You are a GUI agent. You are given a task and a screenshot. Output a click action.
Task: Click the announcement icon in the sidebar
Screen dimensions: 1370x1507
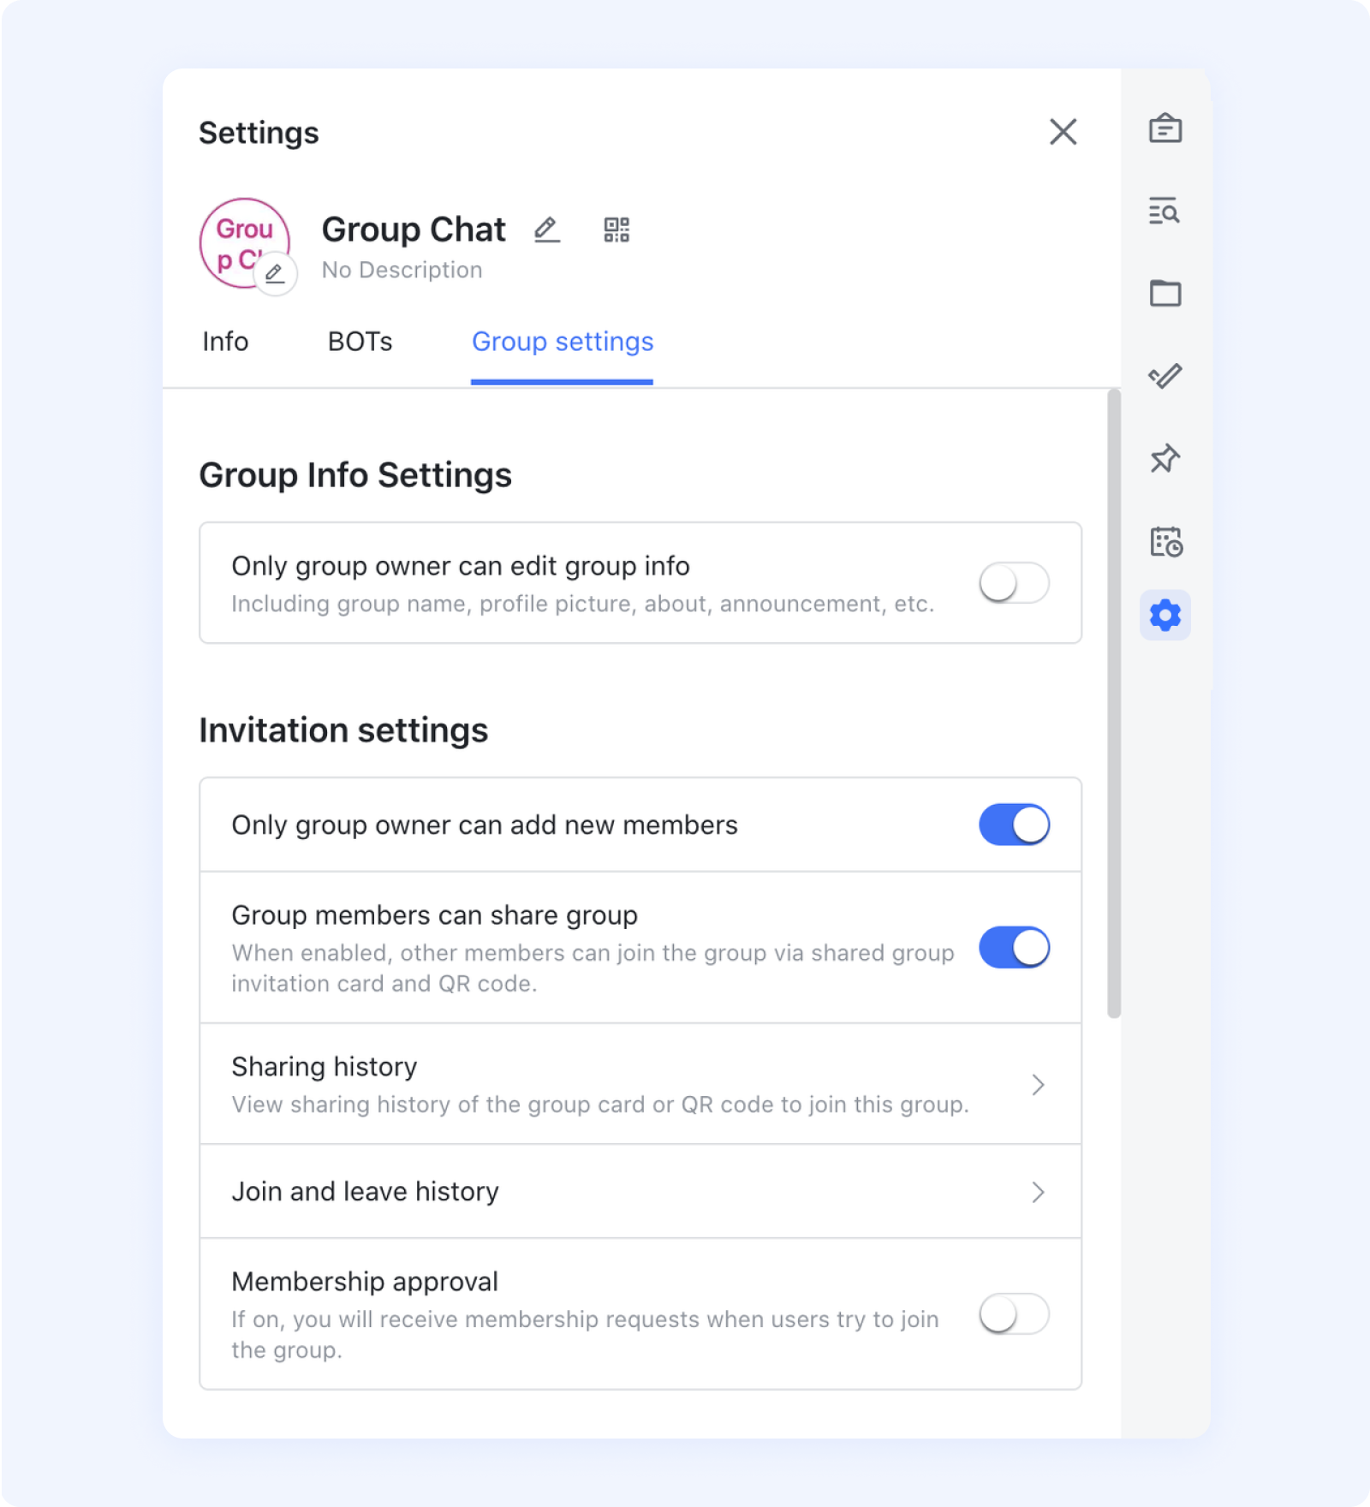1164,129
